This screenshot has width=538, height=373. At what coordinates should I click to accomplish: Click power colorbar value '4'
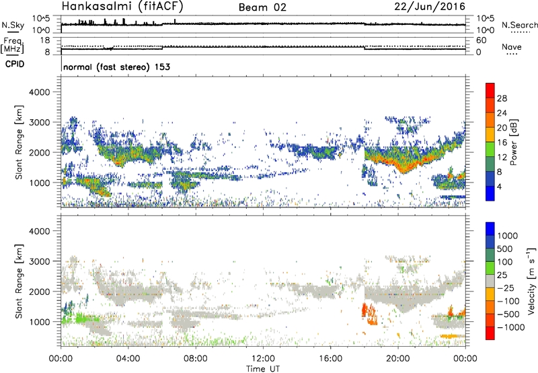[x=500, y=187]
